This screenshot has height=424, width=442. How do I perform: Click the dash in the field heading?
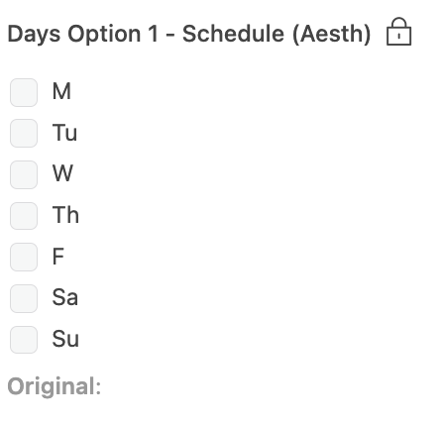(x=170, y=35)
